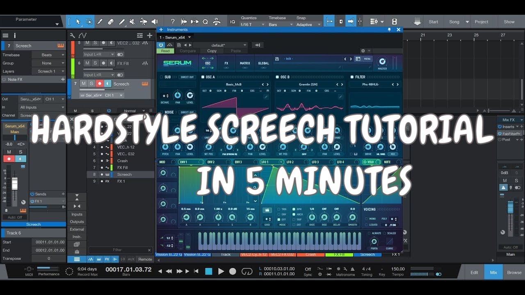Select the Arrow tool in the toolbar
This screenshot has width=525, height=295.
click(x=78, y=22)
